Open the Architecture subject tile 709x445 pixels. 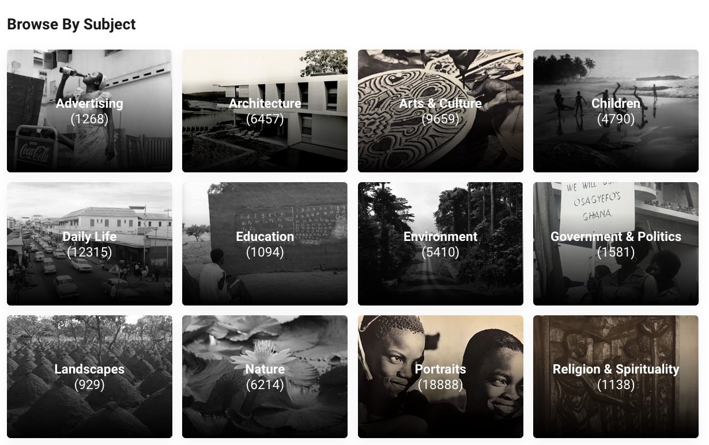pos(265,111)
